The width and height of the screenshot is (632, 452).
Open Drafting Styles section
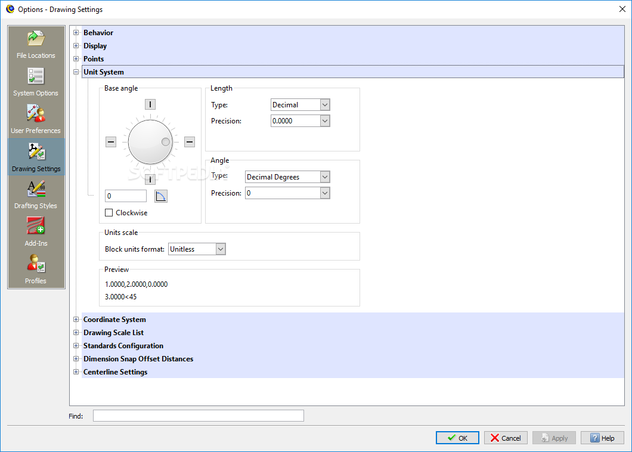[x=36, y=195]
